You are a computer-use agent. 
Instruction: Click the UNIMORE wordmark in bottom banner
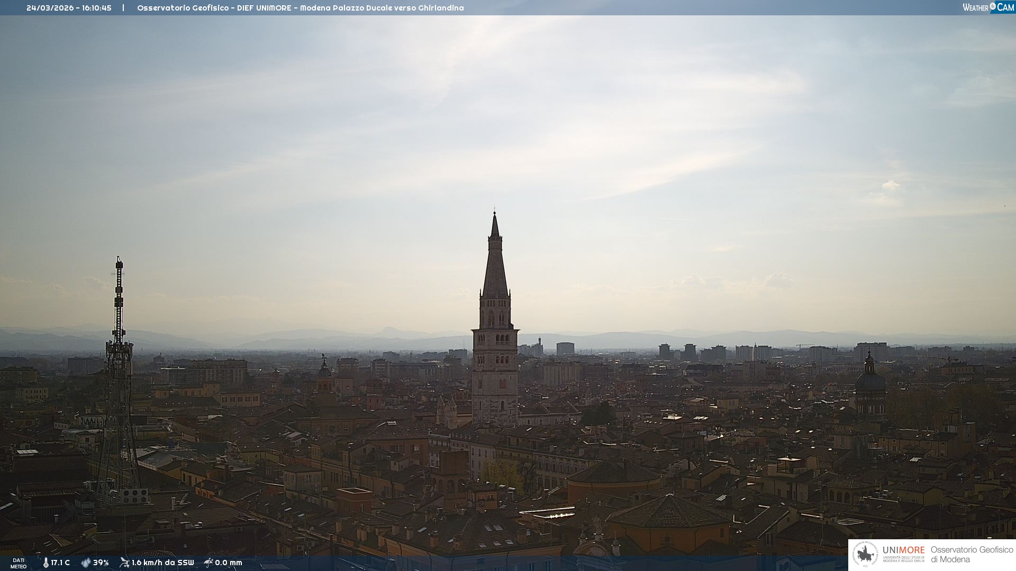903,550
